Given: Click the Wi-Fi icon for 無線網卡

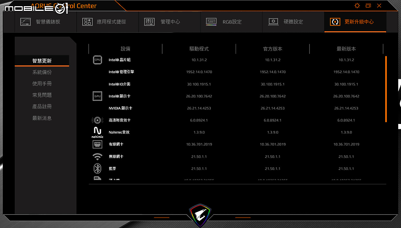Looking at the screenshot, I should pos(98,156).
